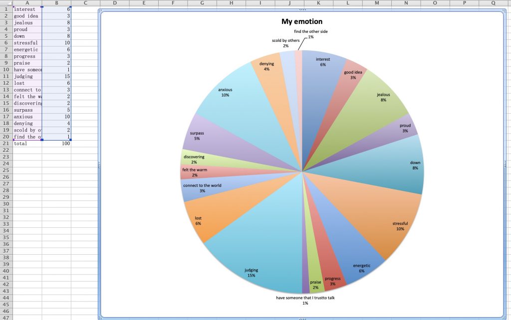Screen dimensions: 511x320
Task: Click column C header
Action: (85, 3)
